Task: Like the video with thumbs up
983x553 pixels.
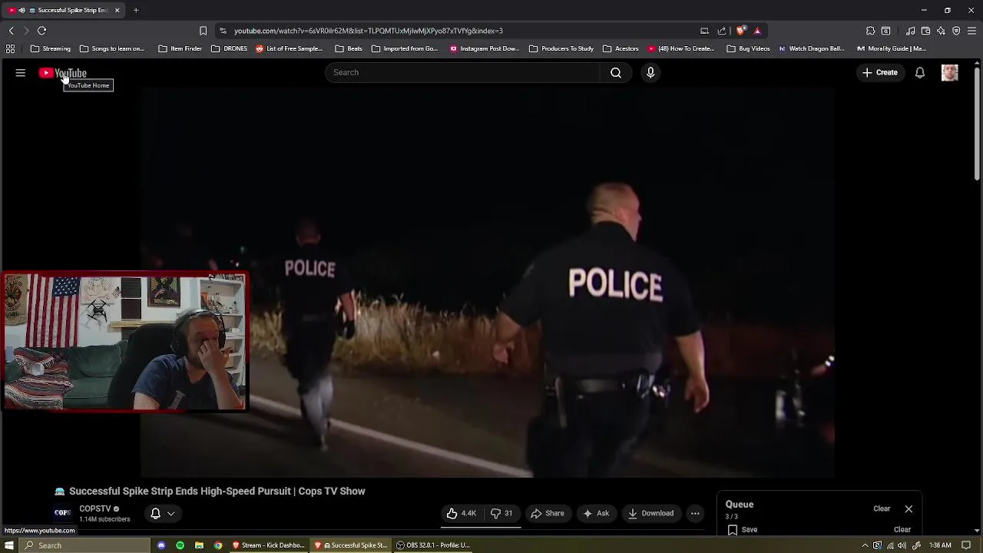Action: [x=462, y=513]
